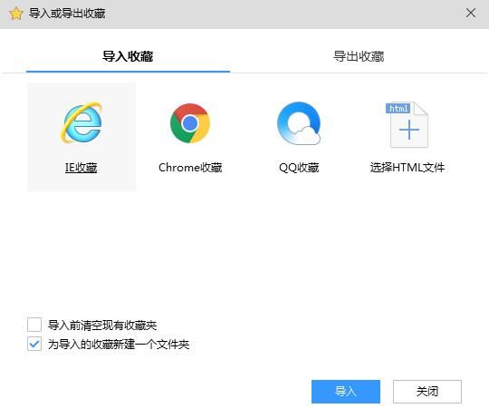This screenshot has height=418, width=489.
Task: Click the yellow star icon in title bar
Action: pos(16,14)
